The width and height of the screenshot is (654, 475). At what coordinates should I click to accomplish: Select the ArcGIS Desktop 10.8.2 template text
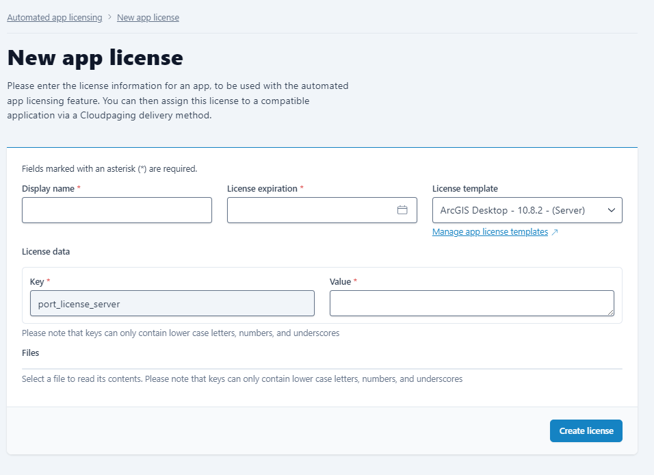[x=512, y=210]
